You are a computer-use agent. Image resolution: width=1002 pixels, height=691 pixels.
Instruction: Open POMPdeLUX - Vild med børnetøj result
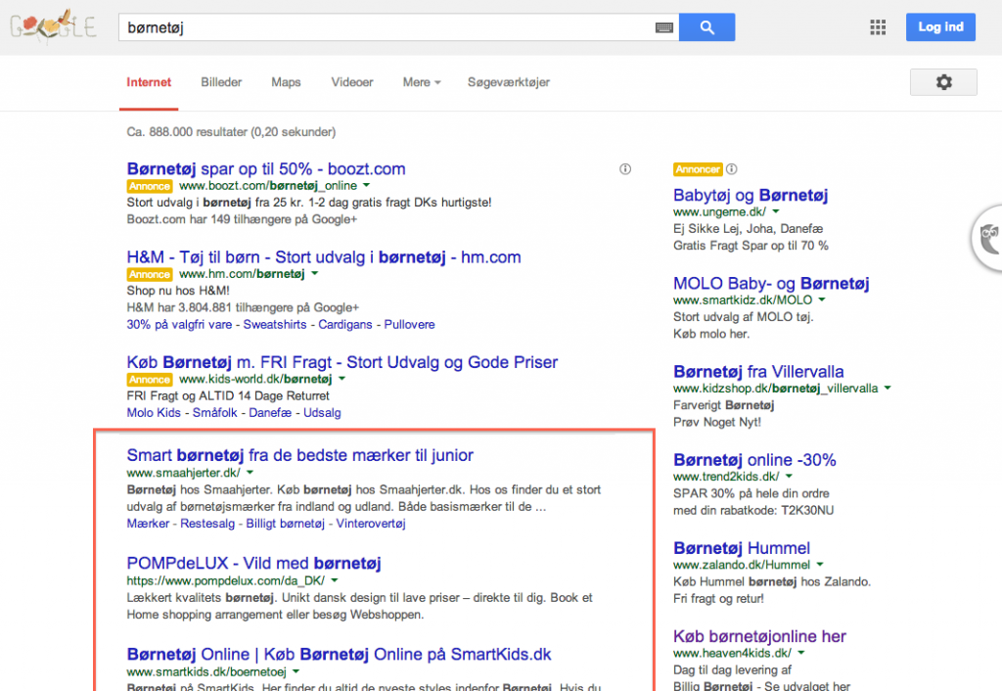[x=253, y=563]
